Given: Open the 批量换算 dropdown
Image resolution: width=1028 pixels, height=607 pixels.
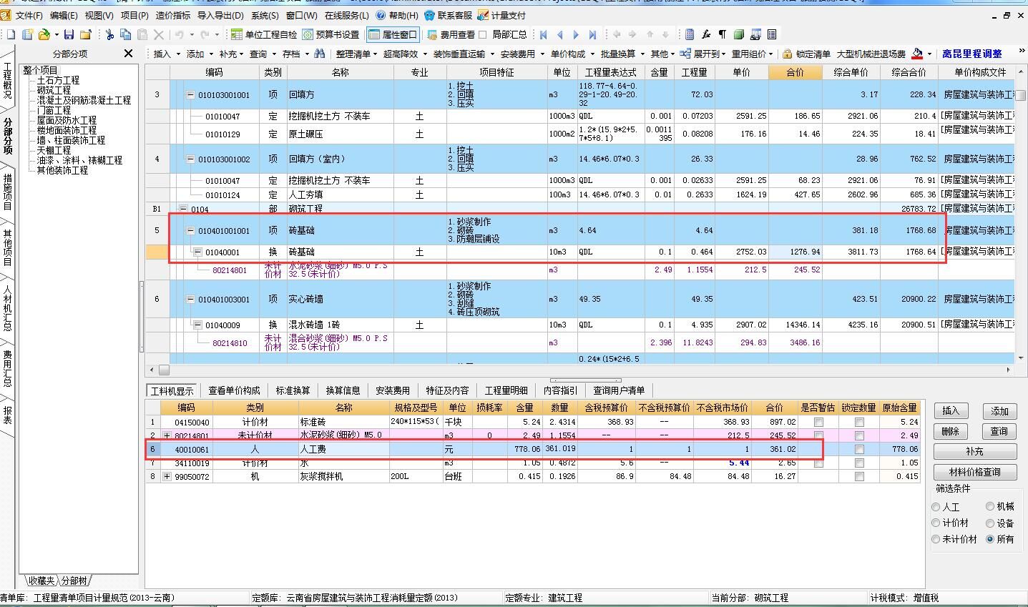Looking at the screenshot, I should tap(622, 54).
